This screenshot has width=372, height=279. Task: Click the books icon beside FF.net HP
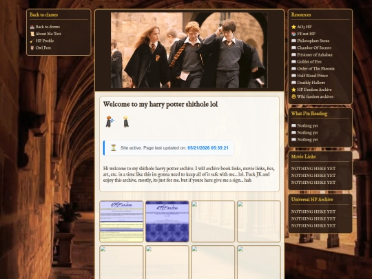click(x=293, y=34)
